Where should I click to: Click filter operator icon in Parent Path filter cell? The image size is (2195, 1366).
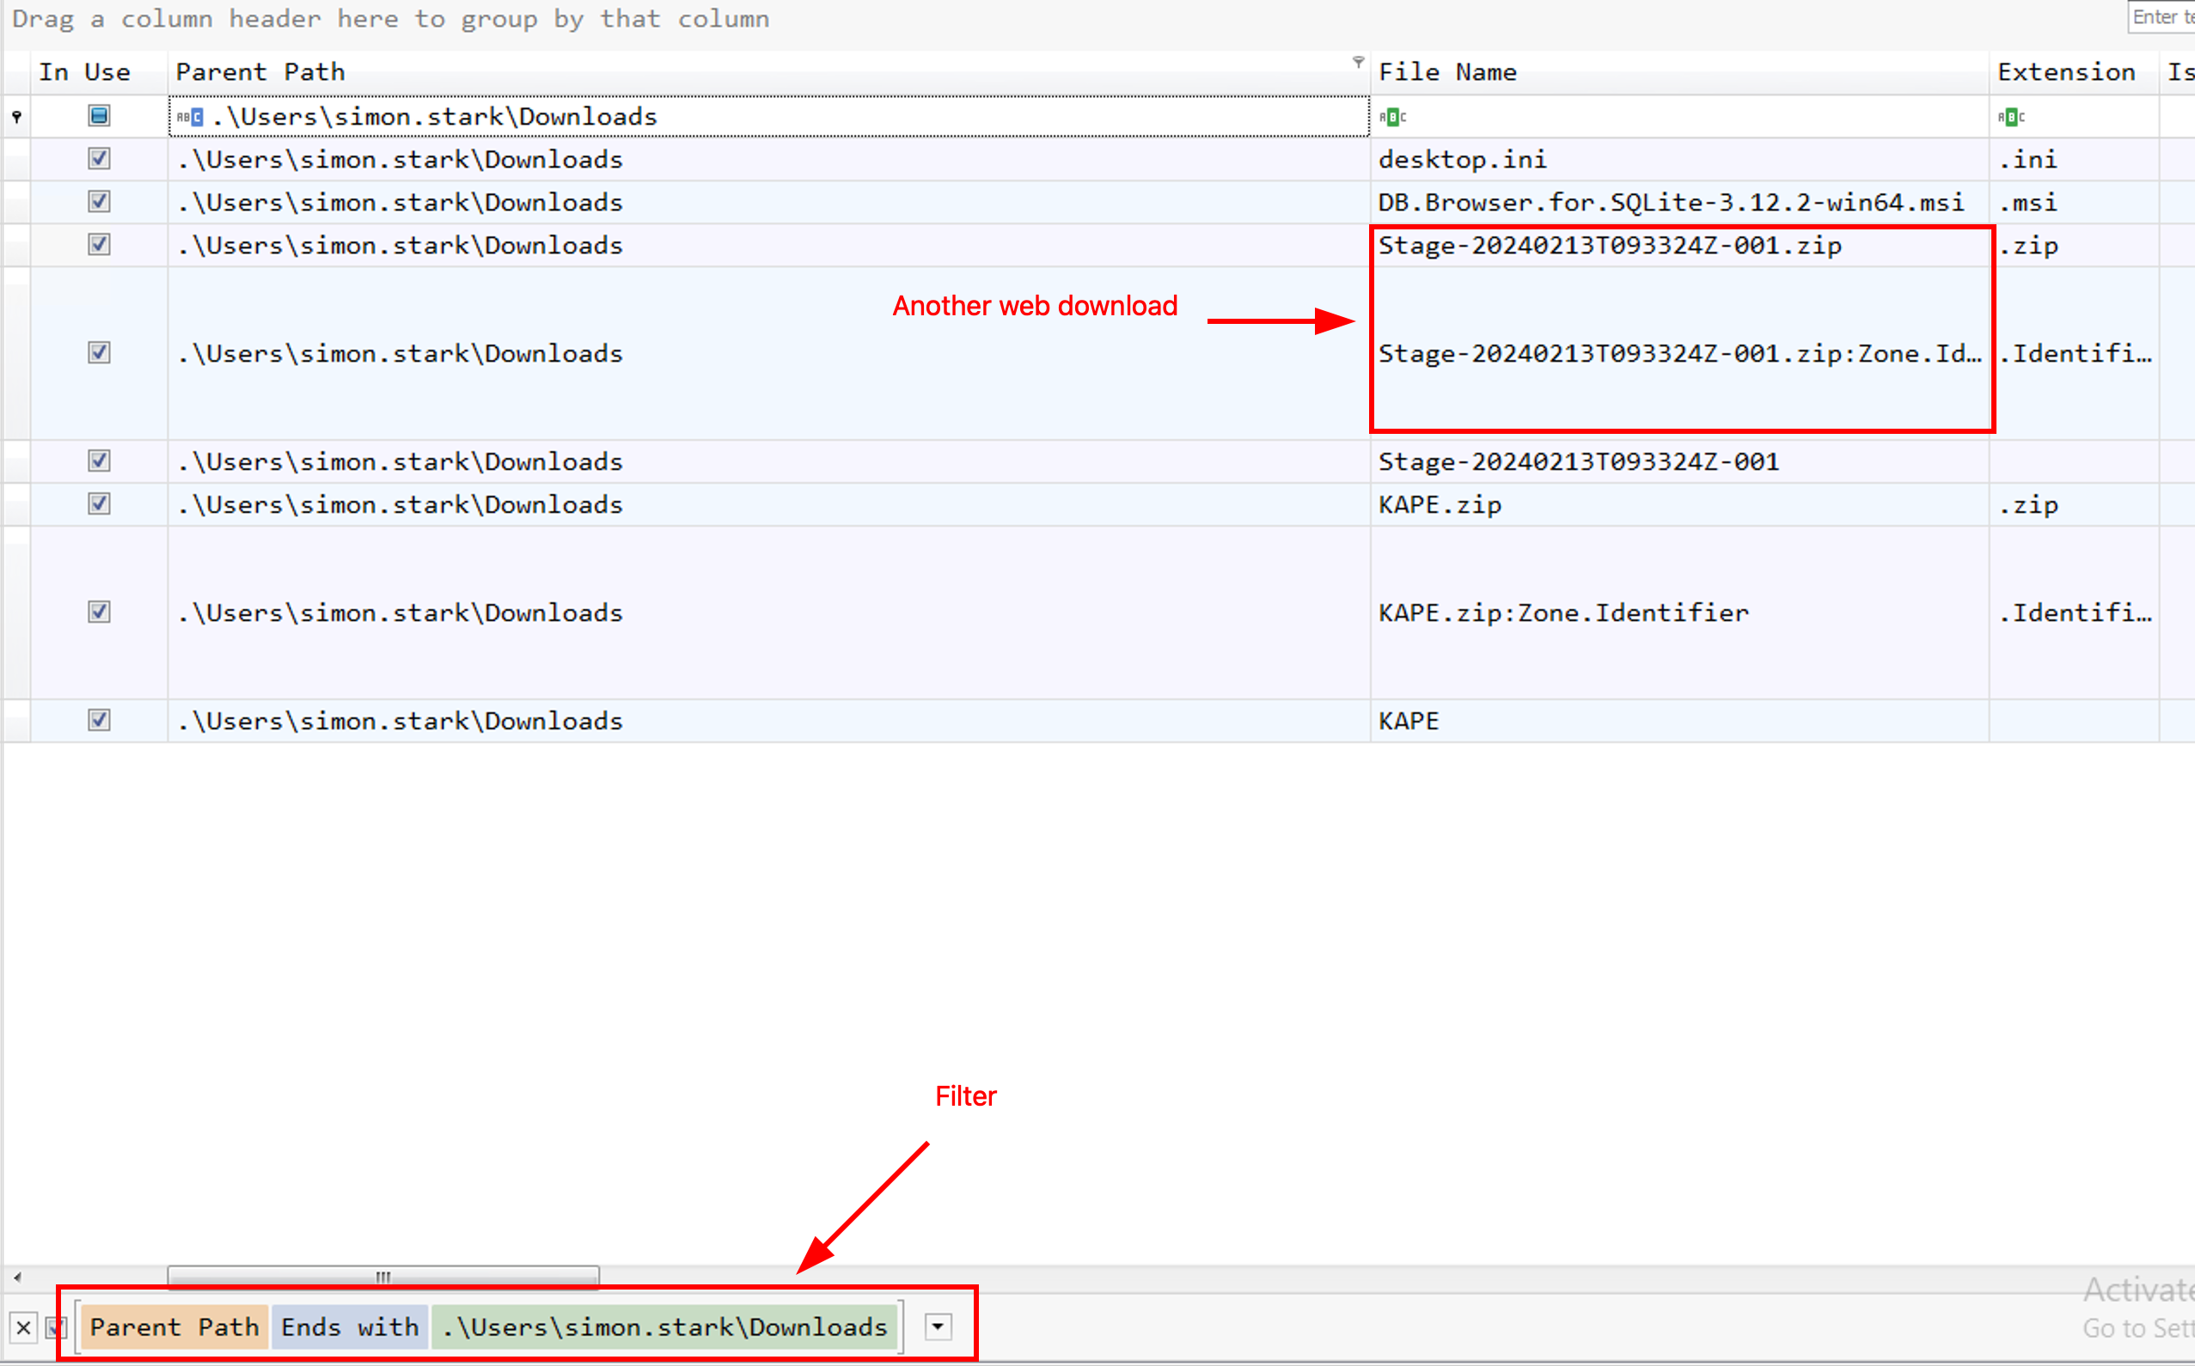tap(190, 117)
